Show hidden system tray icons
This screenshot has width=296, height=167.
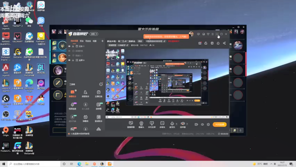coord(271,164)
